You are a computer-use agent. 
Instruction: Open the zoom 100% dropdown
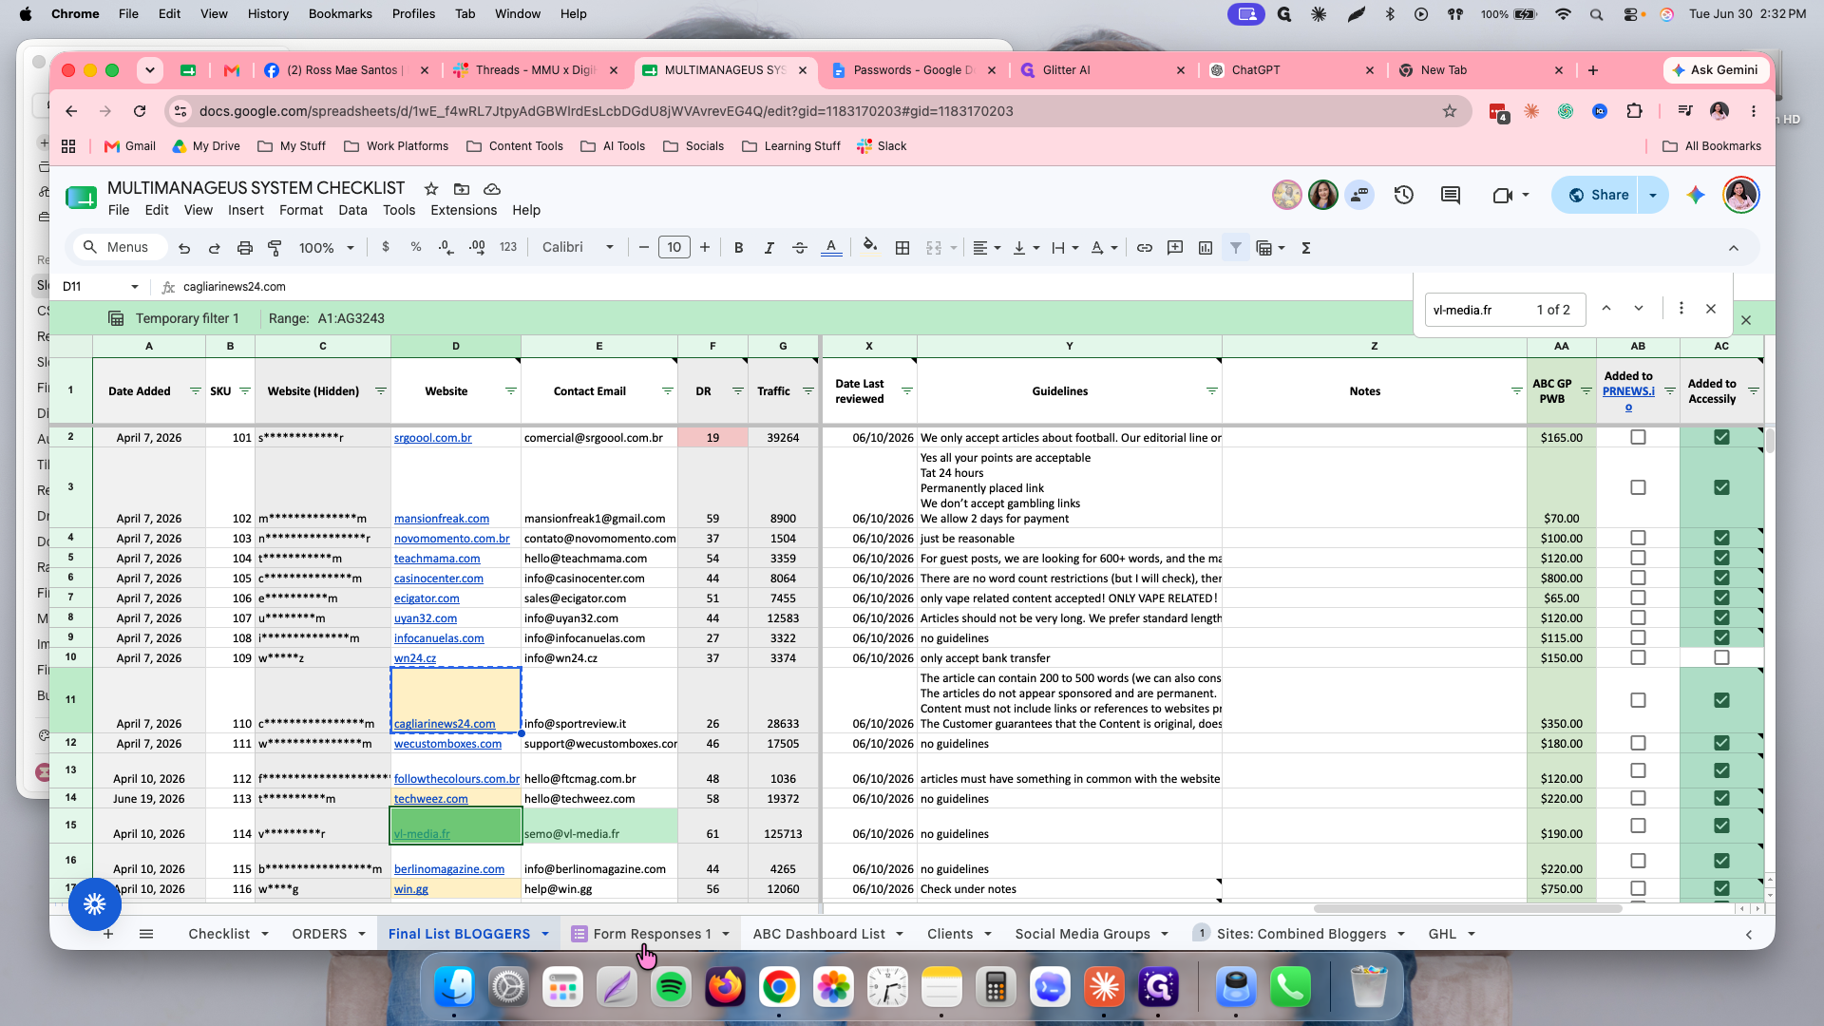pos(326,248)
